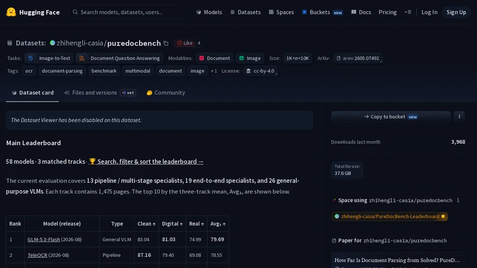Viewport: 477px width, 268px height.
Task: Select the Document Question Answering task tag
Action: click(x=119, y=58)
